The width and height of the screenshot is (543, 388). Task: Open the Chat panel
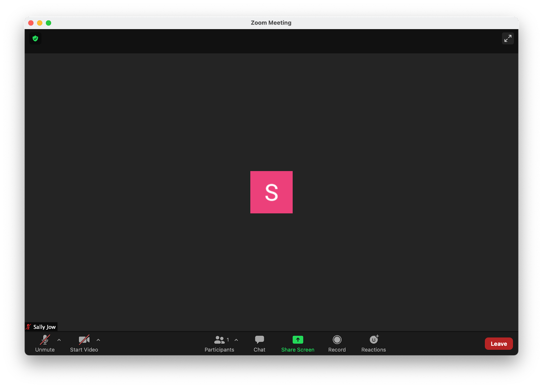(x=259, y=343)
